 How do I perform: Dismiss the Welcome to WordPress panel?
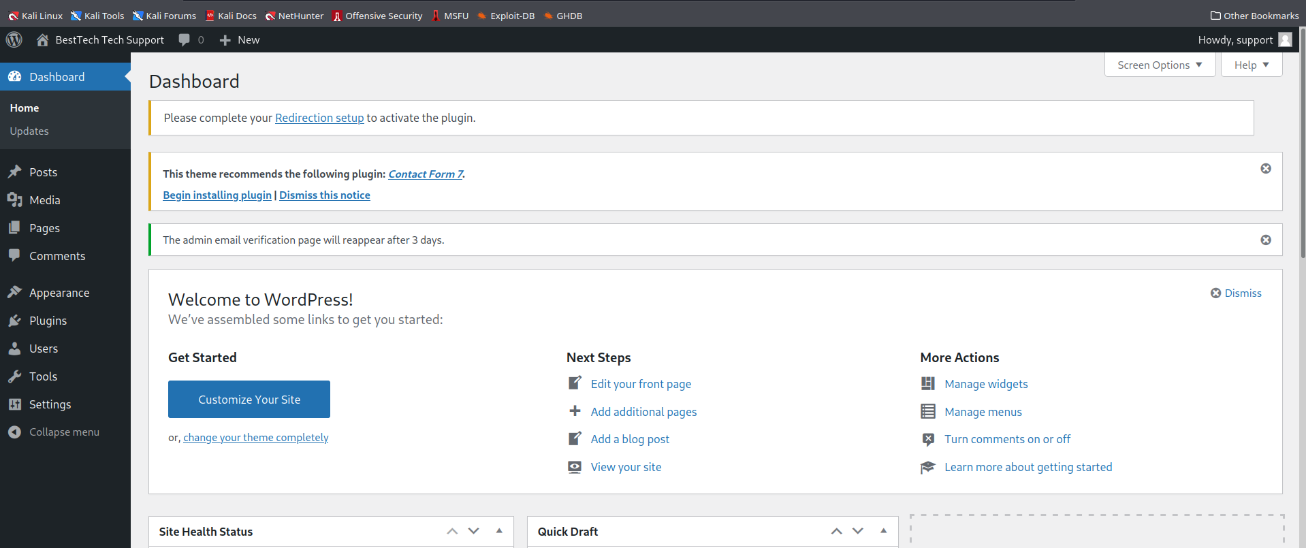1236,293
